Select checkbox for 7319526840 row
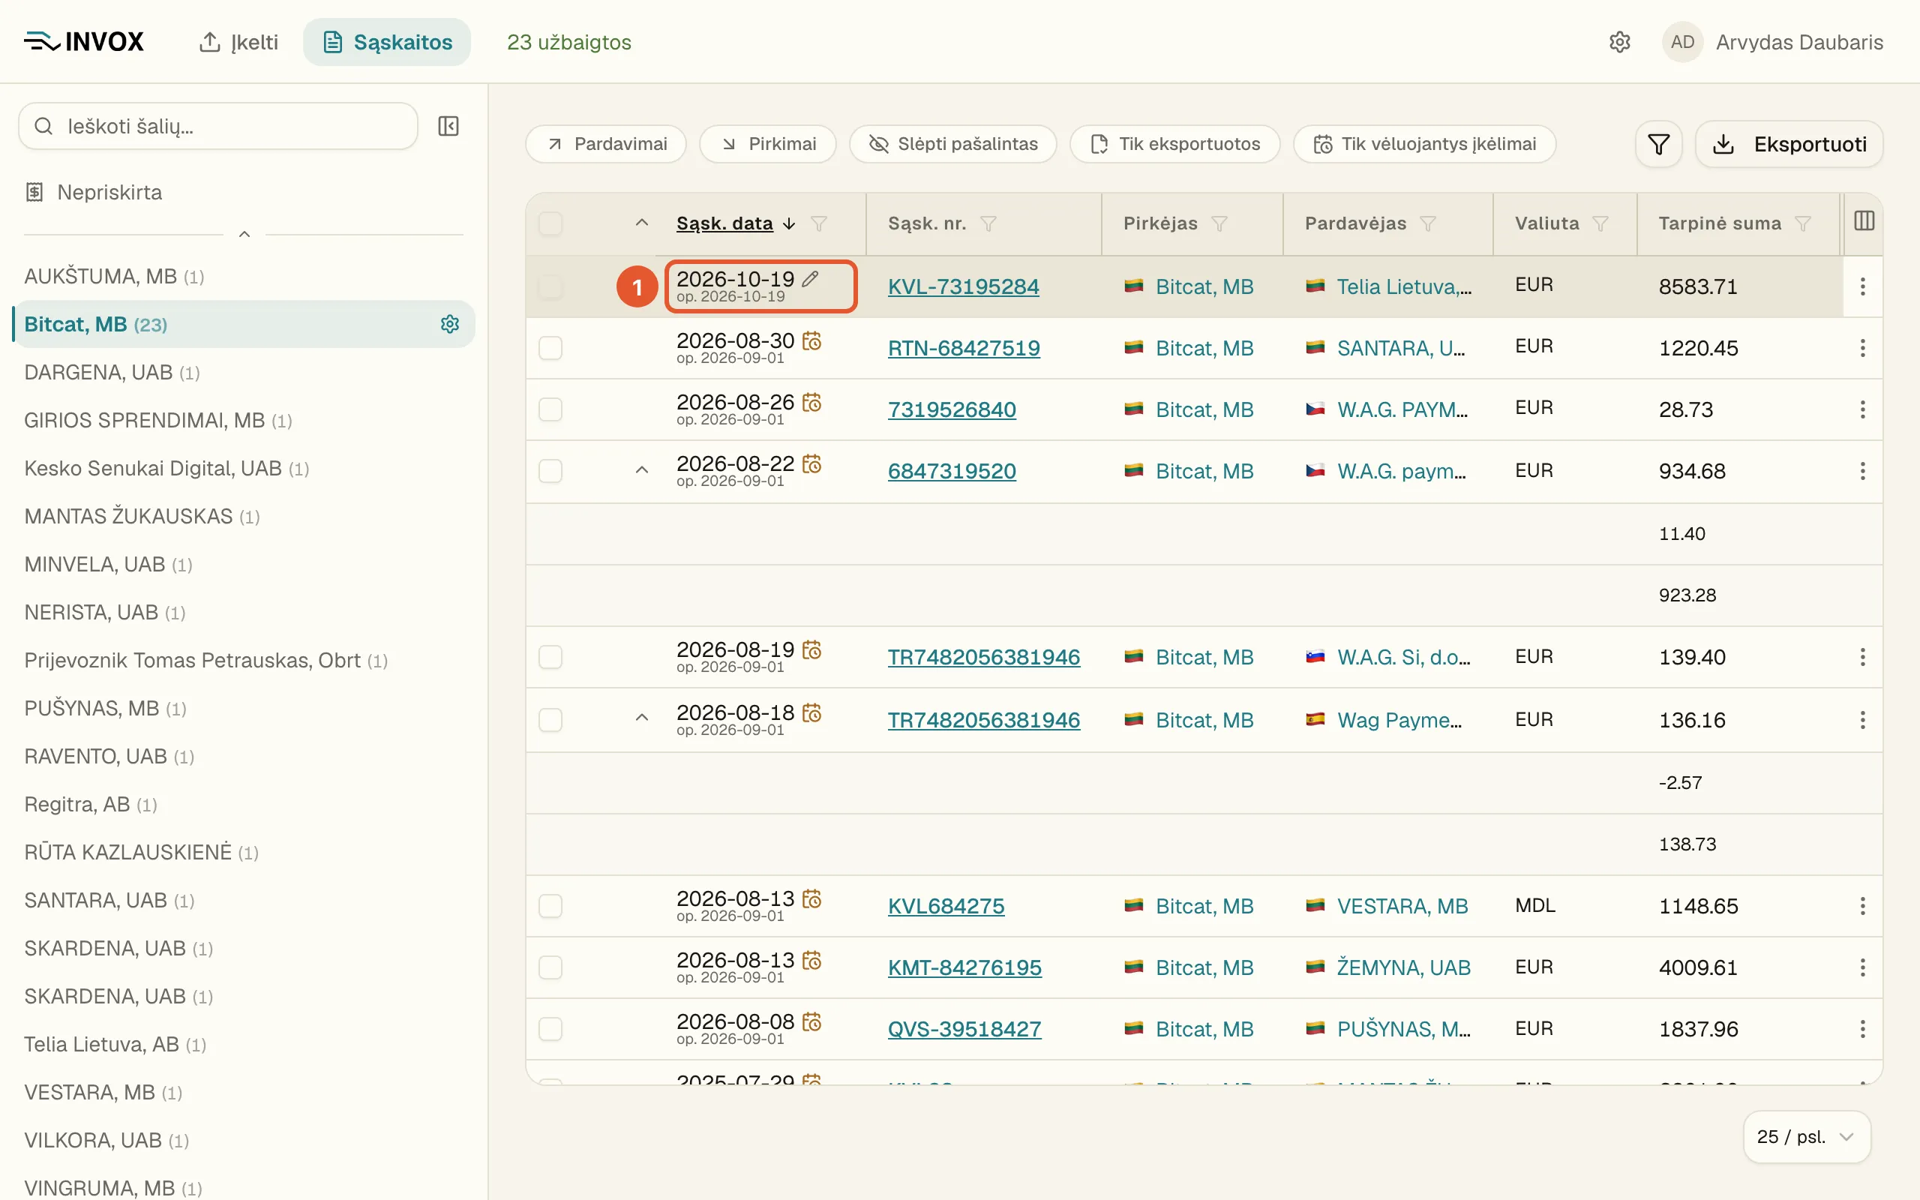Viewport: 1920px width, 1200px height. click(550, 409)
